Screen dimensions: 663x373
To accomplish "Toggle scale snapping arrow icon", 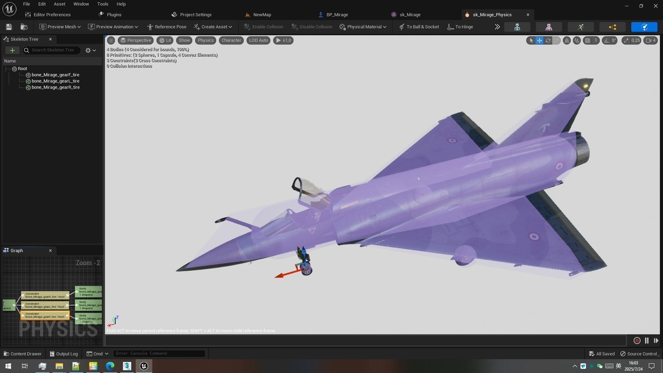I will tap(626, 40).
